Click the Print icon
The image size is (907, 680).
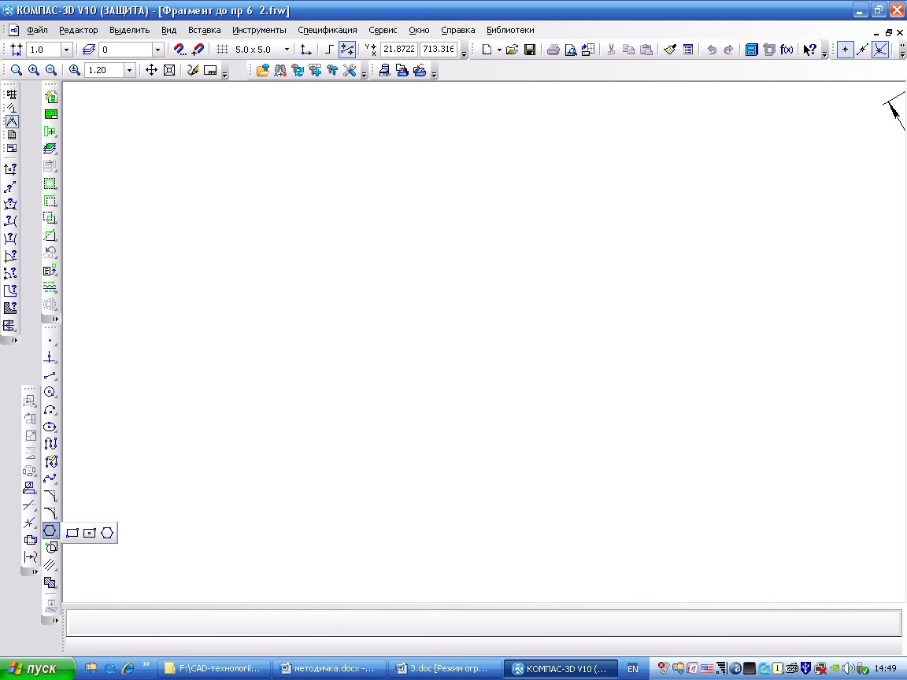pos(553,50)
